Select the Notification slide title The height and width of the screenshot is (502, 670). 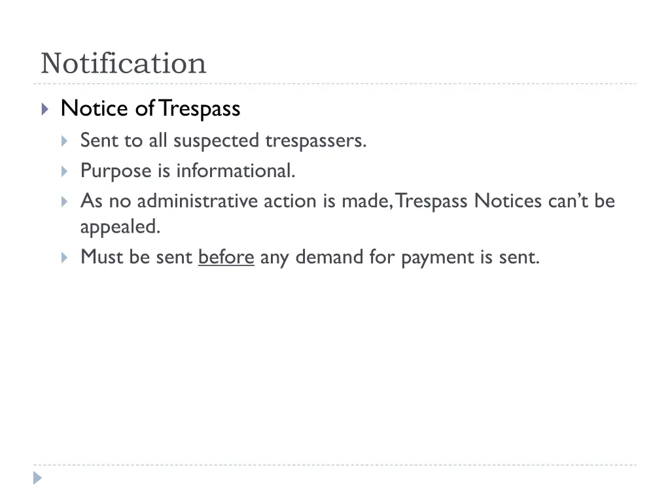(x=124, y=63)
